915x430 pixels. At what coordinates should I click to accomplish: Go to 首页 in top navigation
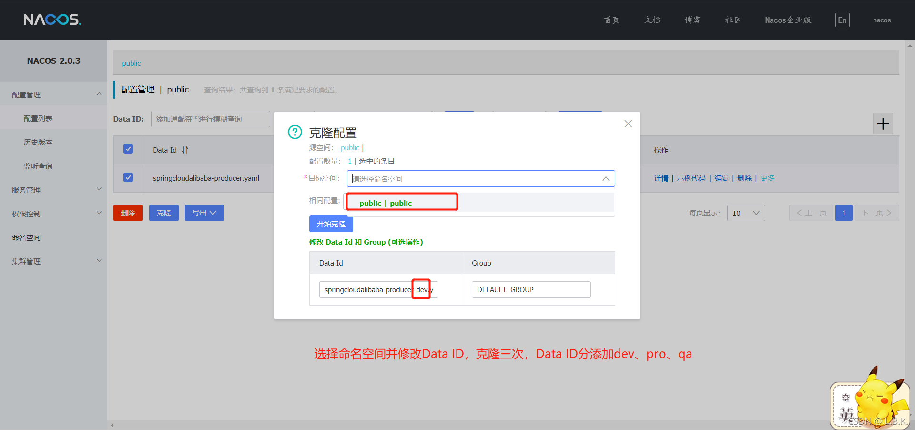(x=612, y=20)
